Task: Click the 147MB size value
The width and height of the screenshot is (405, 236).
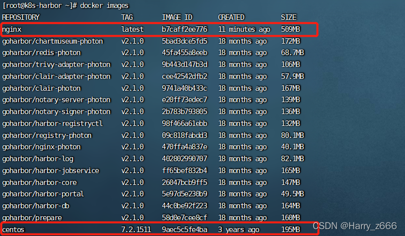Action: click(x=290, y=182)
